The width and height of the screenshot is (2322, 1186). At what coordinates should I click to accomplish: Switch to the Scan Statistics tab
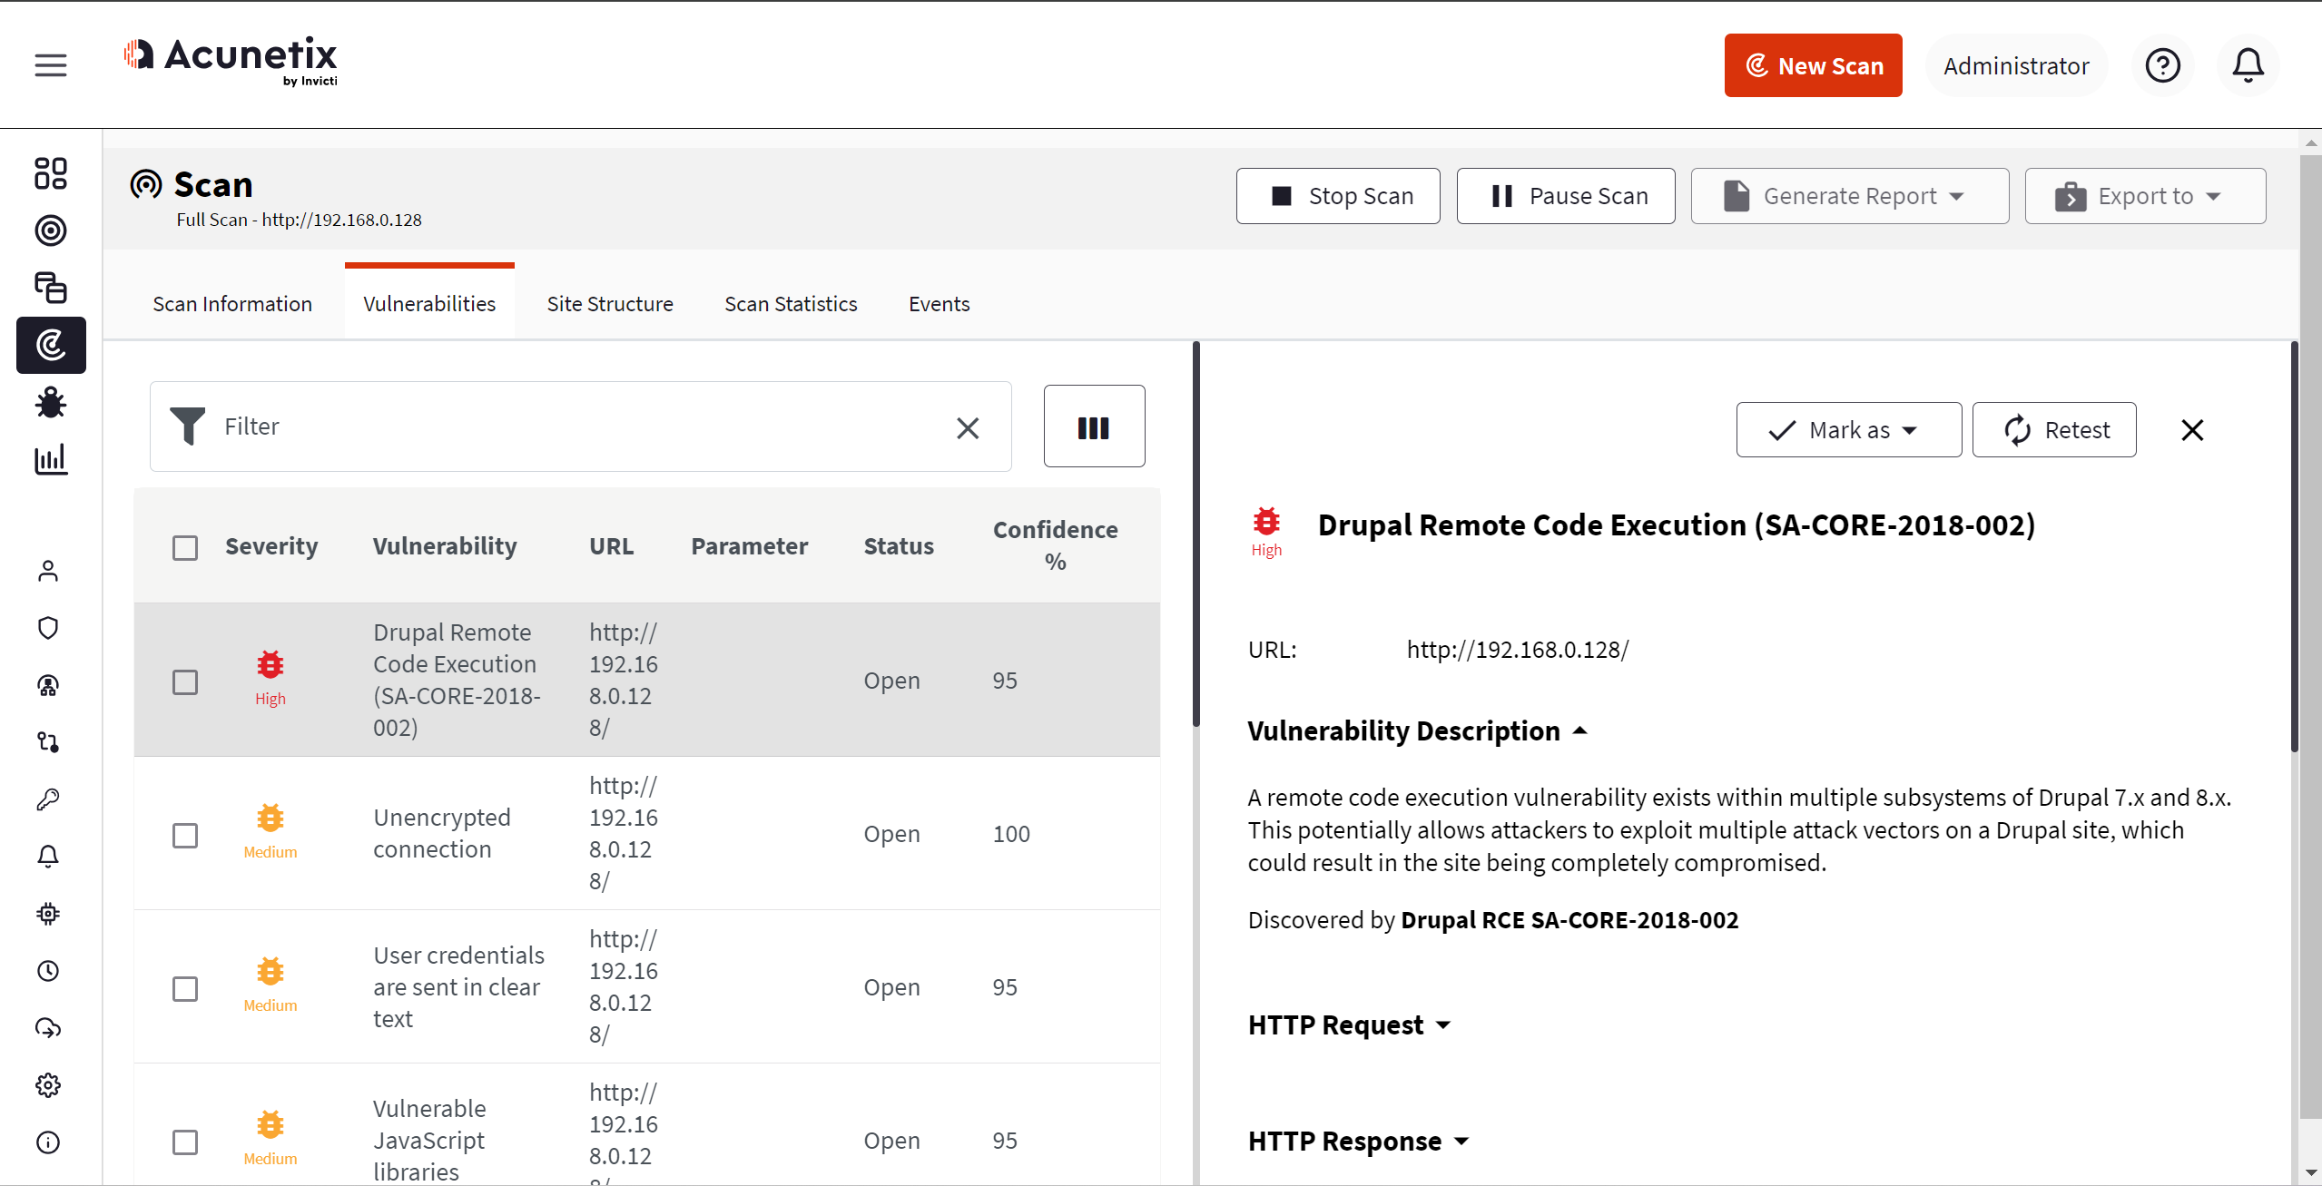pyautogui.click(x=791, y=304)
